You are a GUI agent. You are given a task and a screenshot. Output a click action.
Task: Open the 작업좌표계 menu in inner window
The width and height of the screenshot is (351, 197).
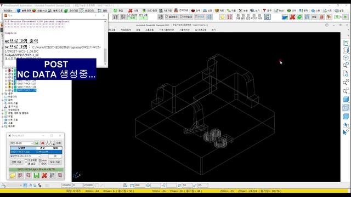point(126,30)
